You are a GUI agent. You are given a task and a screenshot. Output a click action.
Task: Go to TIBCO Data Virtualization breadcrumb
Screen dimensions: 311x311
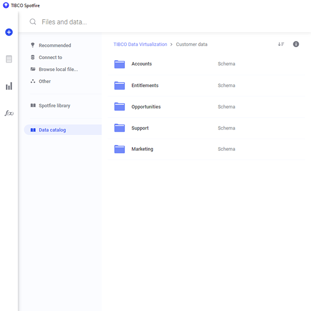click(140, 44)
